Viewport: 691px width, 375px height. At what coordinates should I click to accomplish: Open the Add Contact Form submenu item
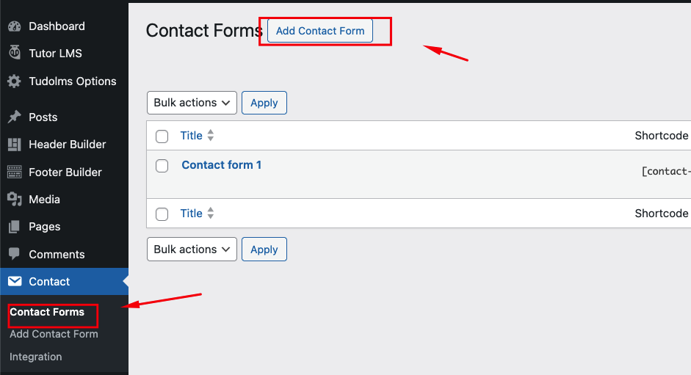(54, 334)
